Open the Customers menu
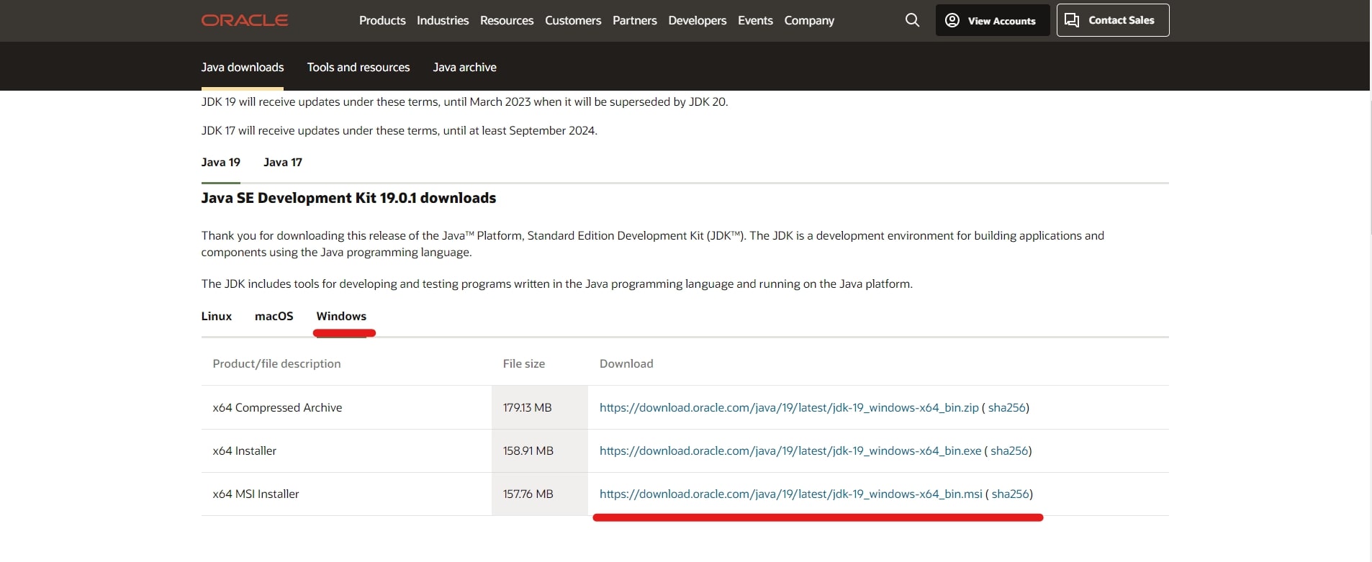 (573, 20)
